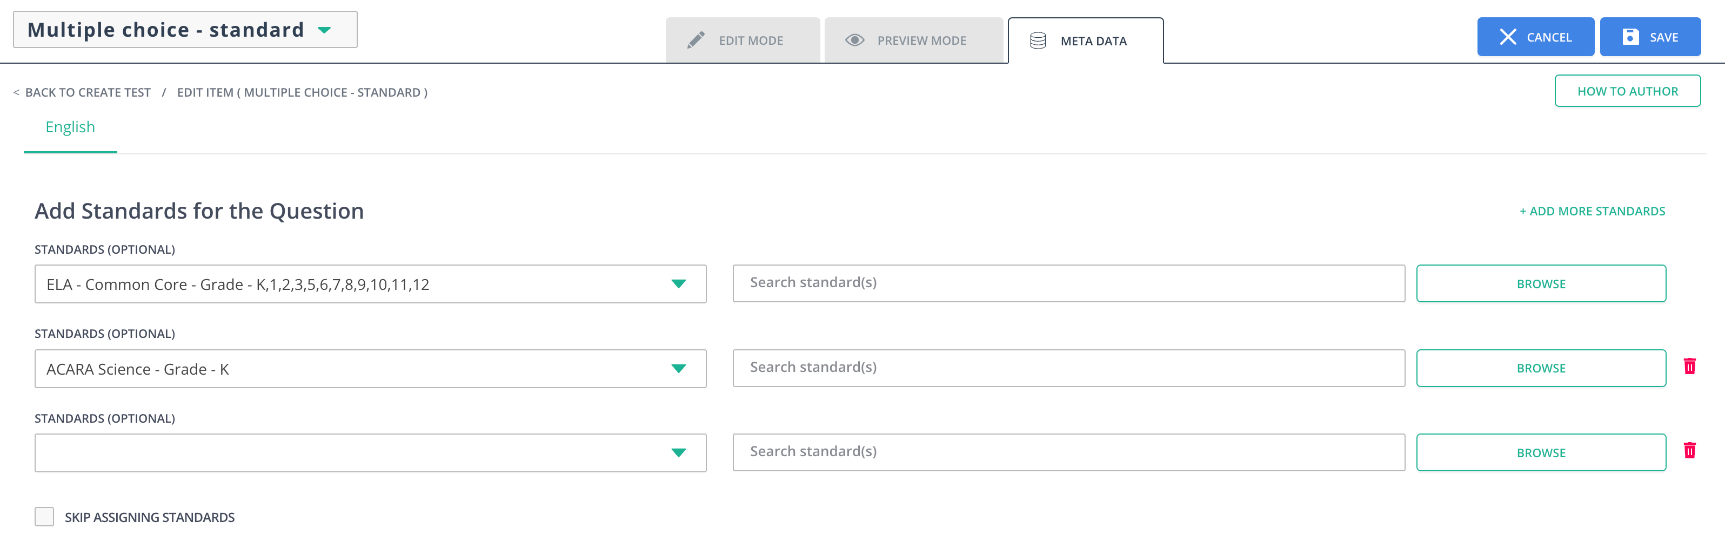Switch to Preview Mode tab
Screen dimensions: 1725x542
pos(913,40)
